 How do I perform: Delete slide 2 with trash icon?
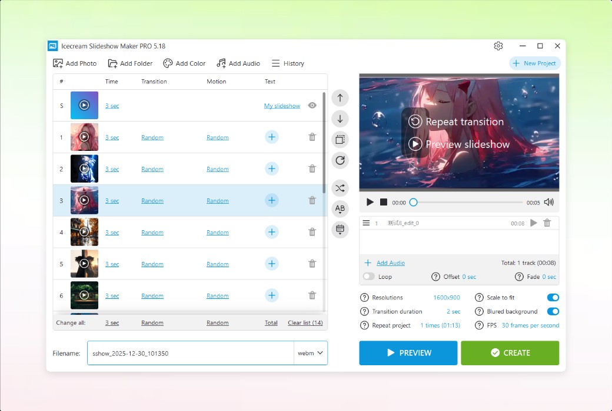pos(312,169)
